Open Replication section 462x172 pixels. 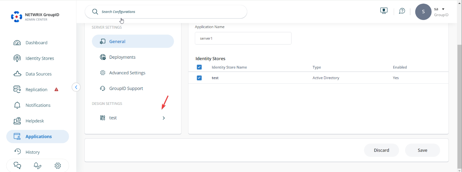point(37,90)
